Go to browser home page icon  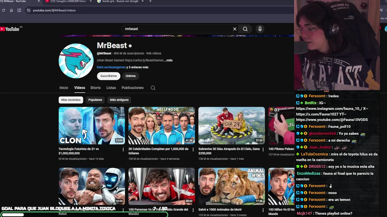pyautogui.click(x=11, y=10)
